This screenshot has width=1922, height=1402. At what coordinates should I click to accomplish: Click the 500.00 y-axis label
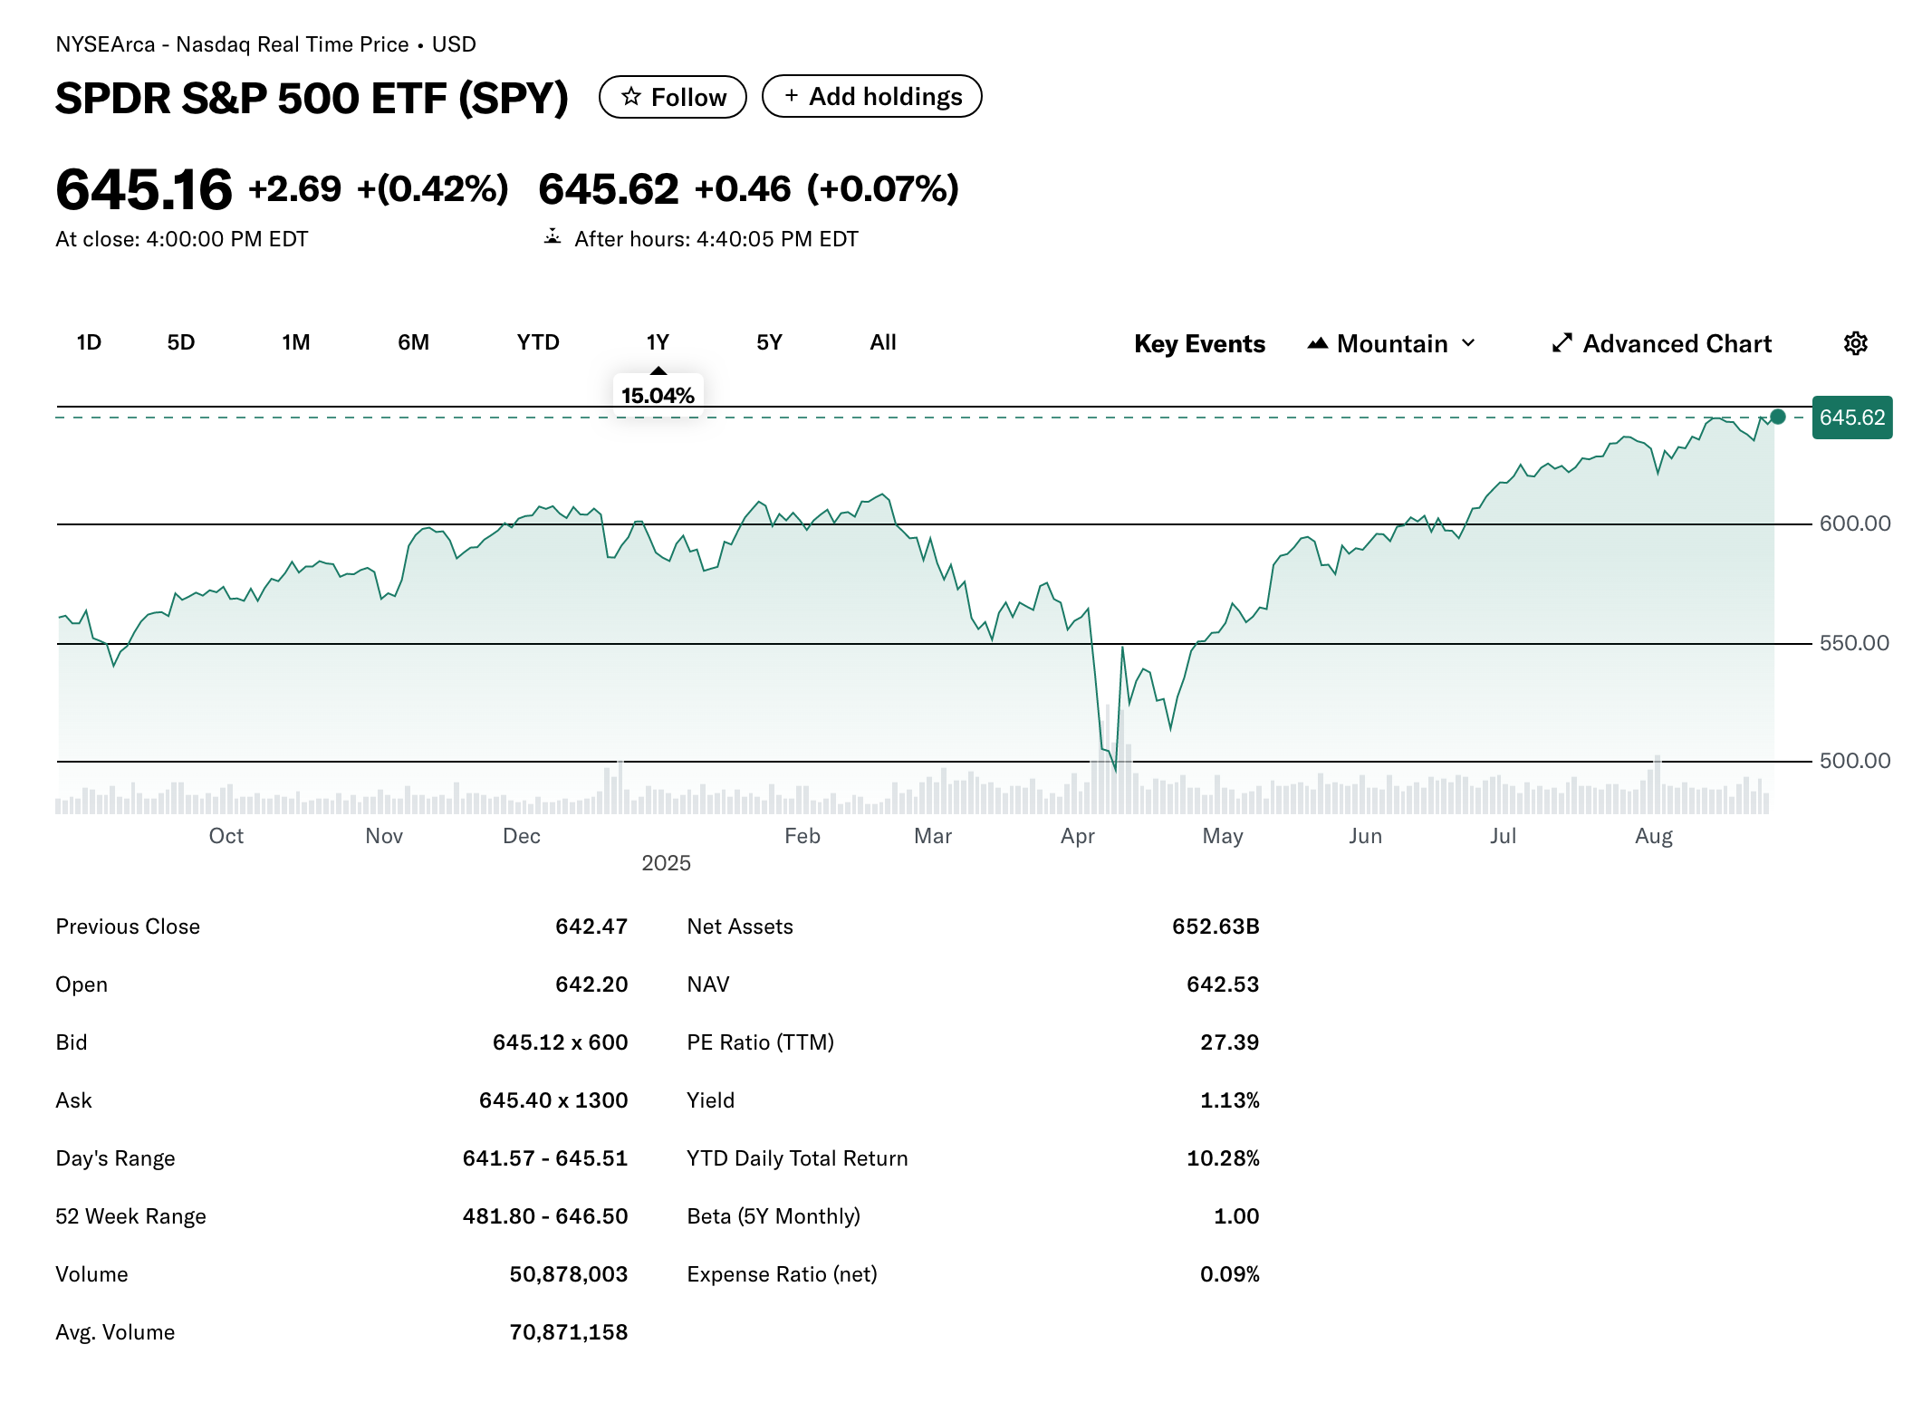1855,761
